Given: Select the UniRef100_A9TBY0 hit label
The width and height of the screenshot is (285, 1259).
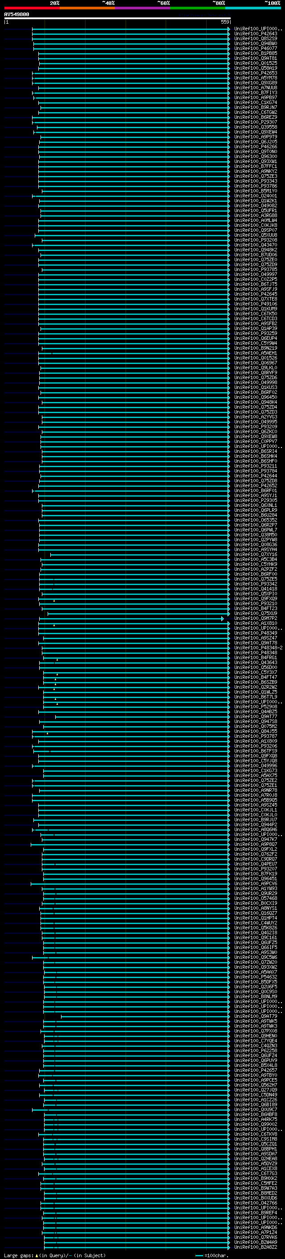Looking at the screenshot, I should tap(256, 1075).
